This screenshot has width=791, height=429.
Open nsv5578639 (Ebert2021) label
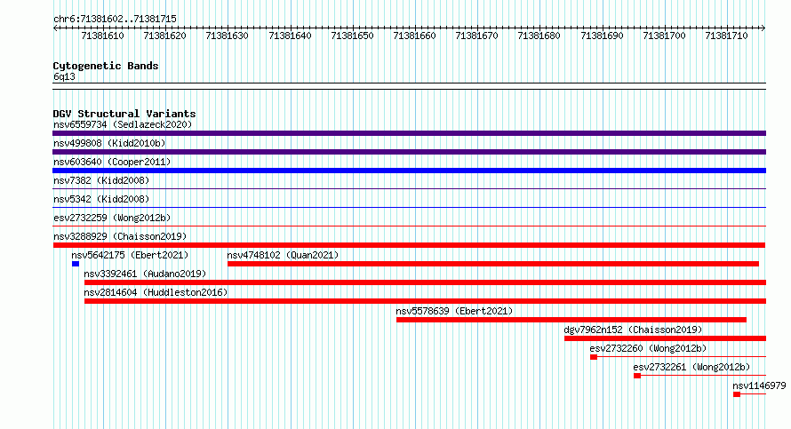(454, 311)
